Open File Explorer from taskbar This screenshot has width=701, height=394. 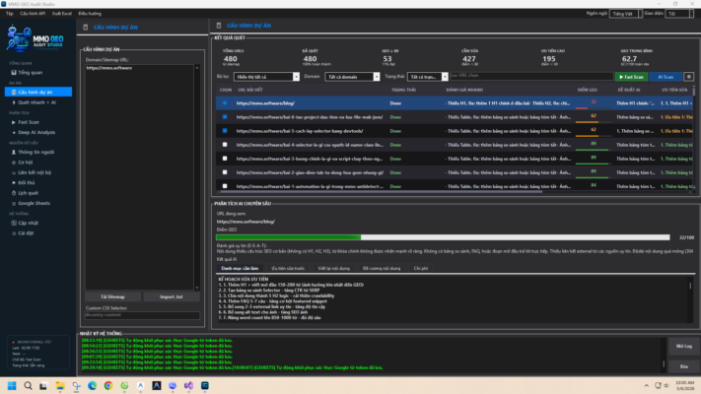point(60,385)
